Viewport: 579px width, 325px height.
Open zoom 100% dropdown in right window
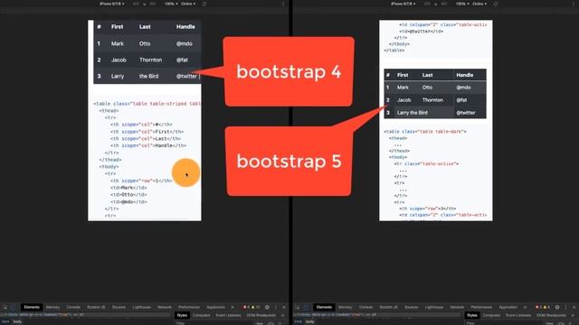click(x=462, y=4)
